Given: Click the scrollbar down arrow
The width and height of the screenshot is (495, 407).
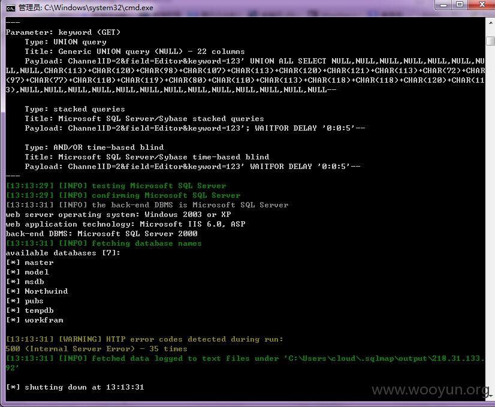Looking at the screenshot, I should 491,396.
